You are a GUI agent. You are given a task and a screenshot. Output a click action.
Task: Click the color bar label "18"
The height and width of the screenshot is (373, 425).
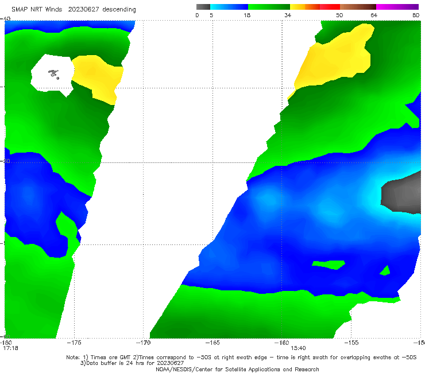click(x=247, y=15)
